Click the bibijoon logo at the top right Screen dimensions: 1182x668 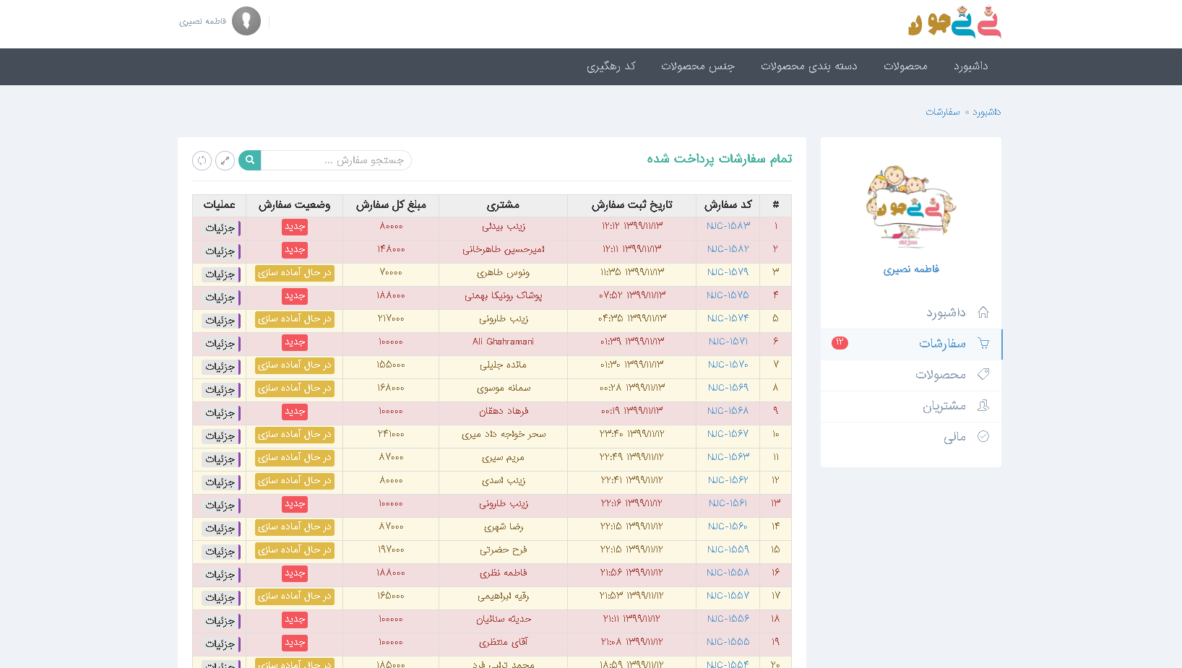tap(954, 22)
